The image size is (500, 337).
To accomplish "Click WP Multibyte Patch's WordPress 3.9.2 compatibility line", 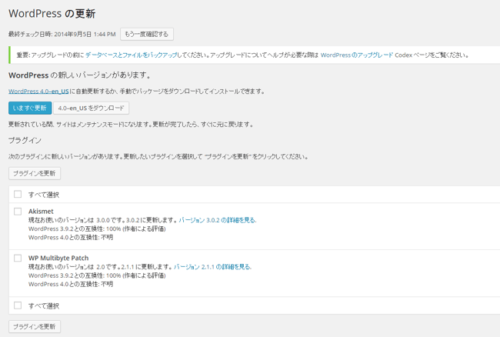I will pos(97,275).
